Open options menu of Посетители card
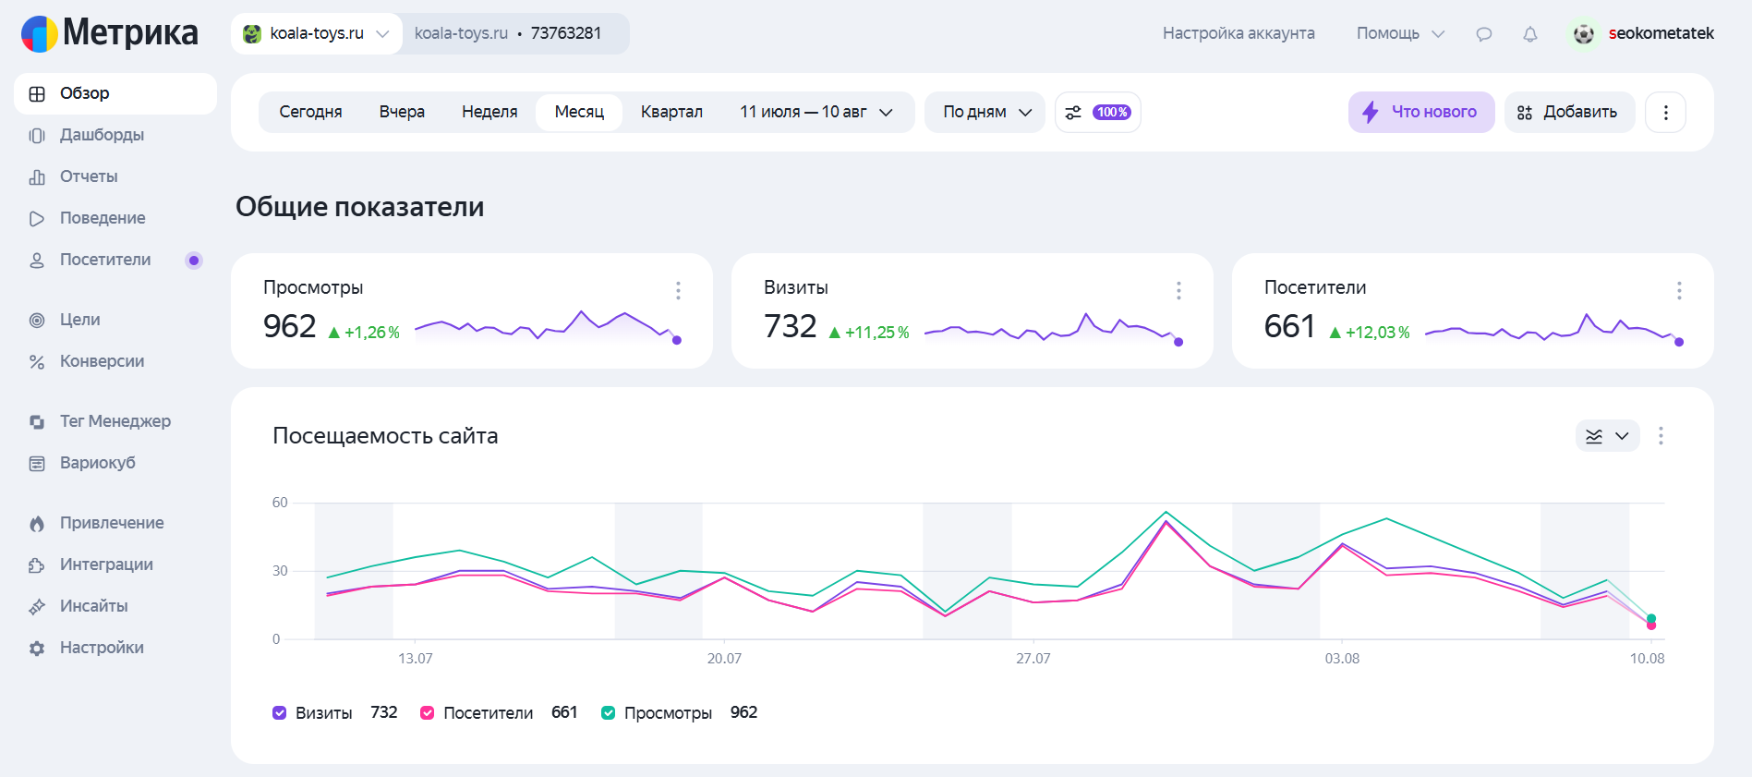Screen dimensions: 1752x777 pos(1679,290)
